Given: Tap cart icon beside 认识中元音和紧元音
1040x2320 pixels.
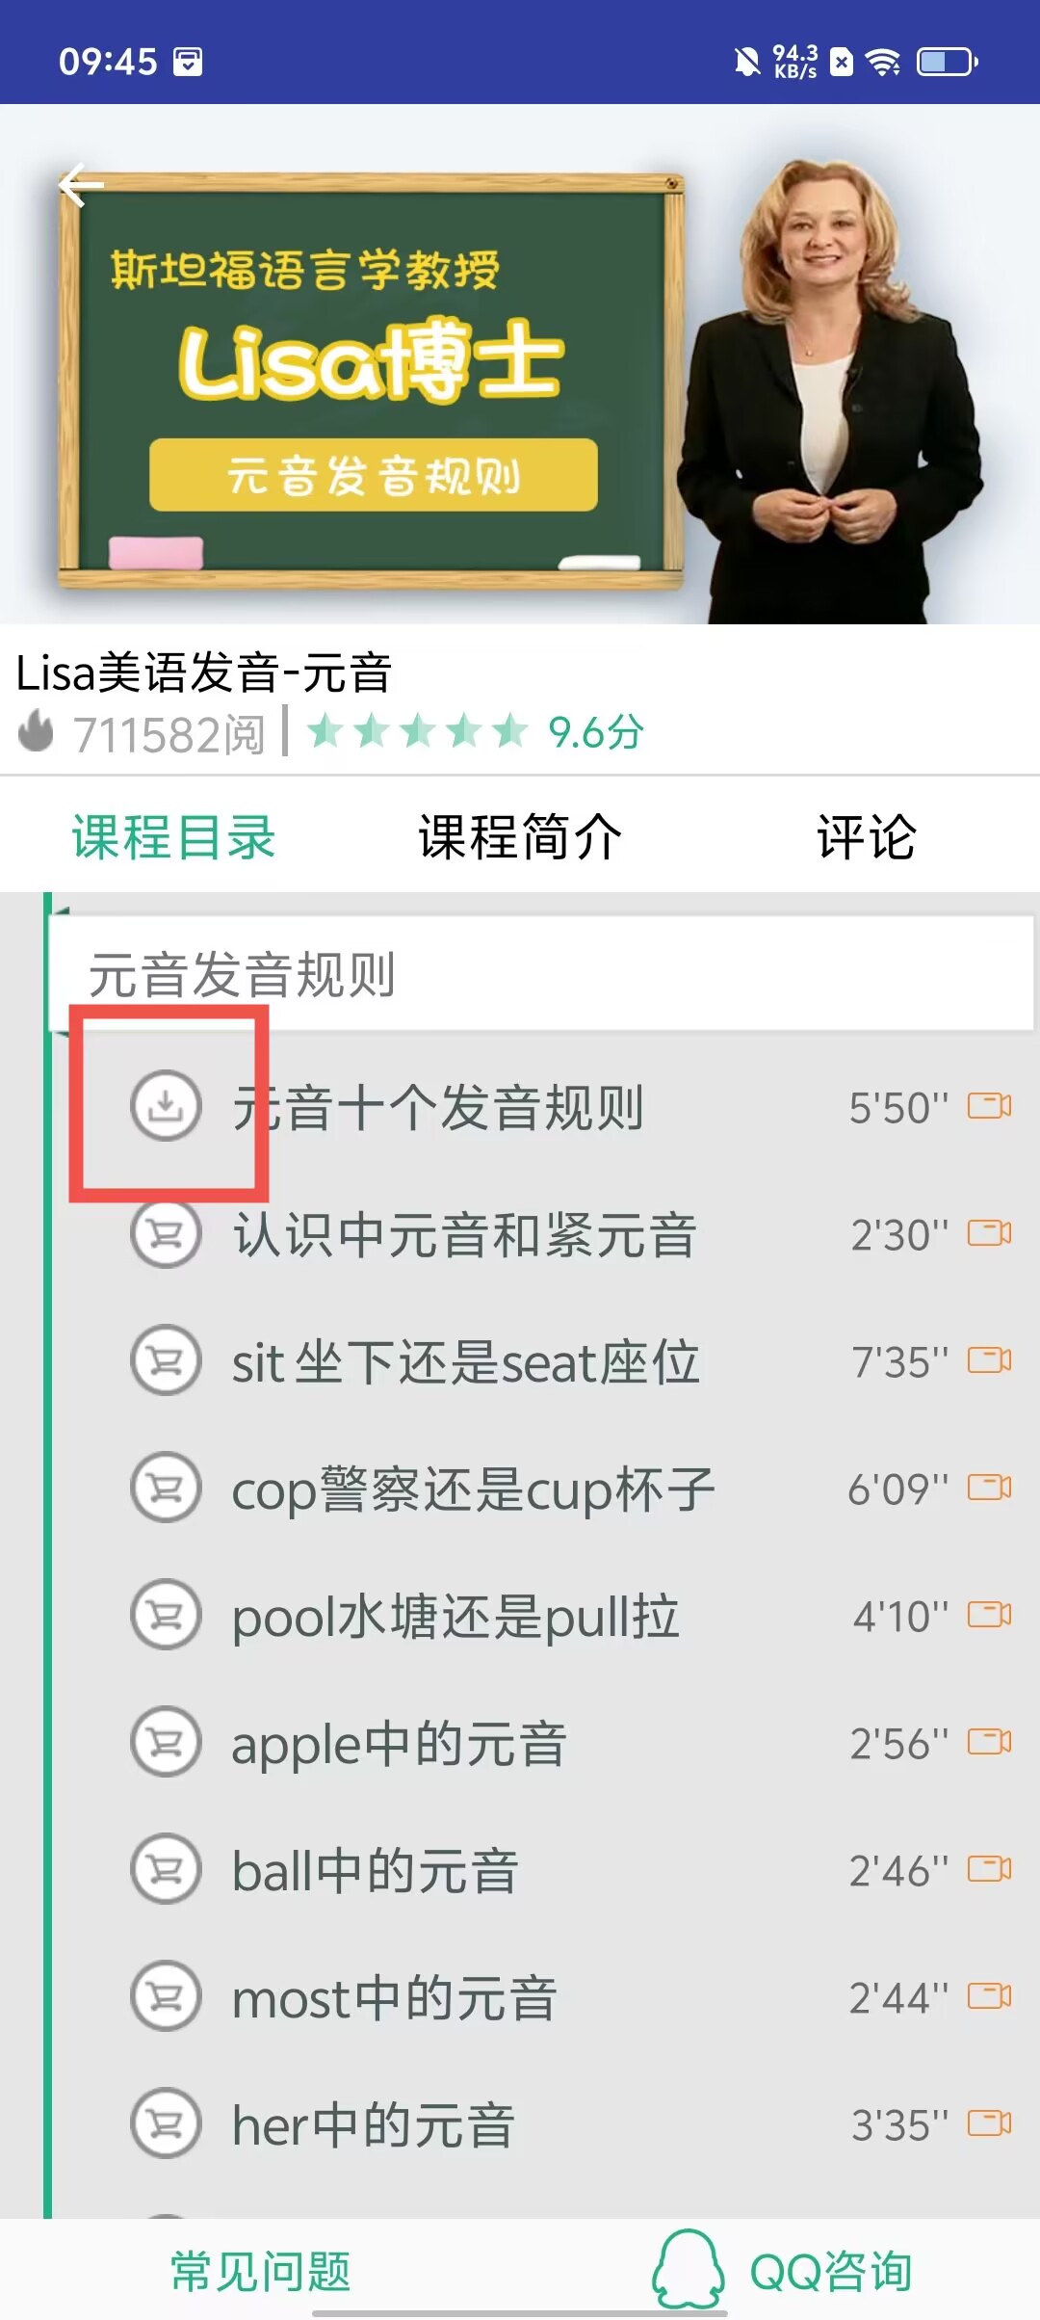Looking at the screenshot, I should [x=166, y=1233].
